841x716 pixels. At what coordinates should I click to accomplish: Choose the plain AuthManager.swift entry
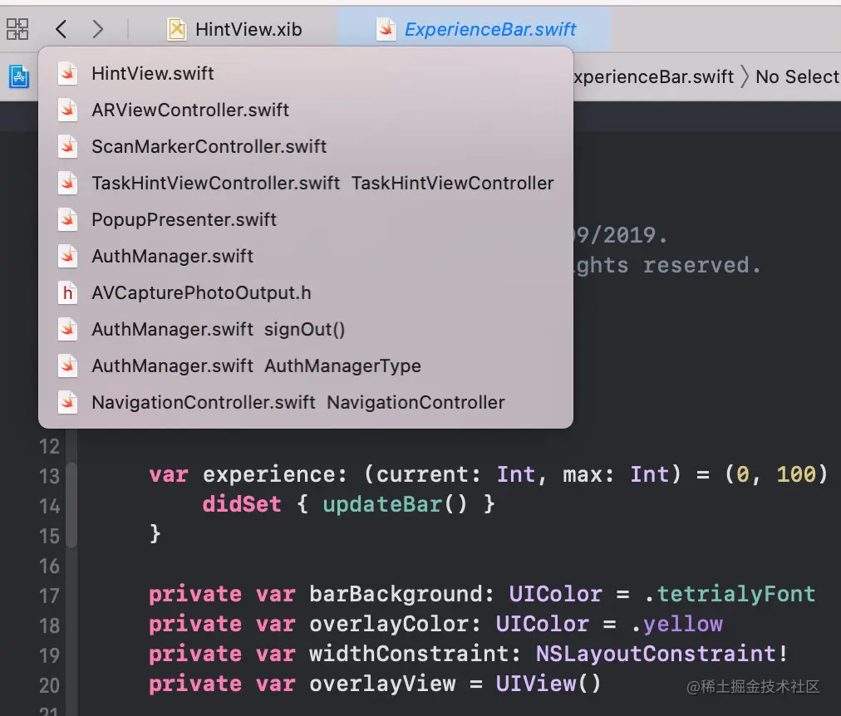pyautogui.click(x=306, y=256)
